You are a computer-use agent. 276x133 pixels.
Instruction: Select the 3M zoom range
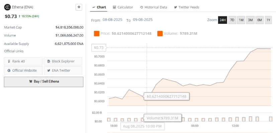250,20
